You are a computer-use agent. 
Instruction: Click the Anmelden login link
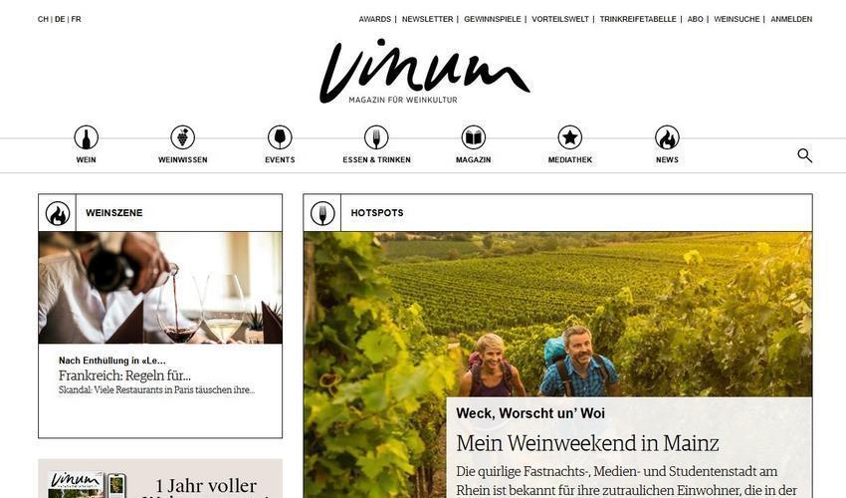pos(791,19)
